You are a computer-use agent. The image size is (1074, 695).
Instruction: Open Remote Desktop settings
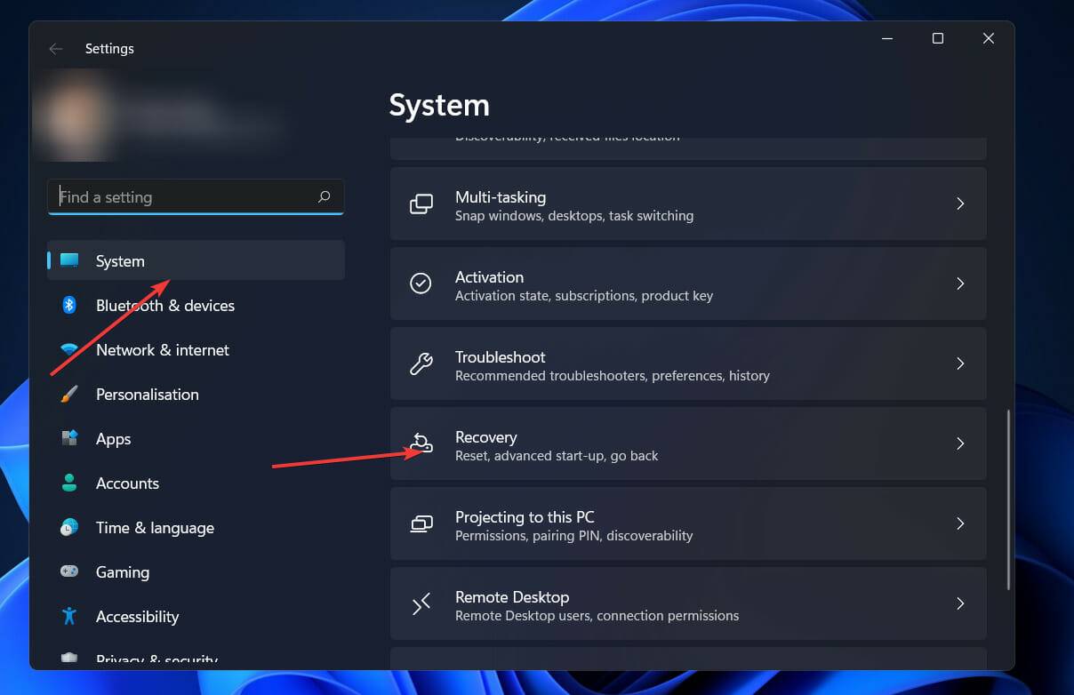[687, 603]
